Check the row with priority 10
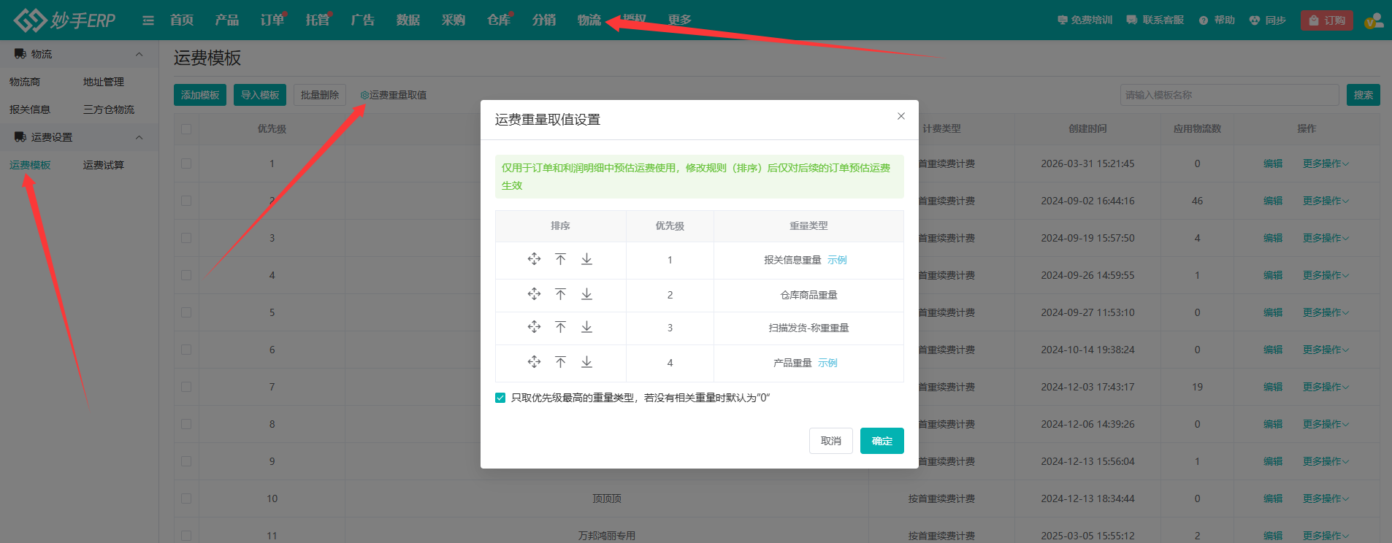 (x=186, y=498)
